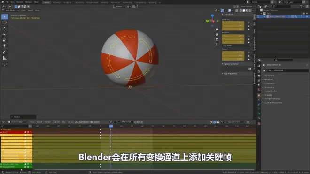Viewport: 310px width, 174px height.
Task: Open the Render menu
Action: (x=20, y=2)
